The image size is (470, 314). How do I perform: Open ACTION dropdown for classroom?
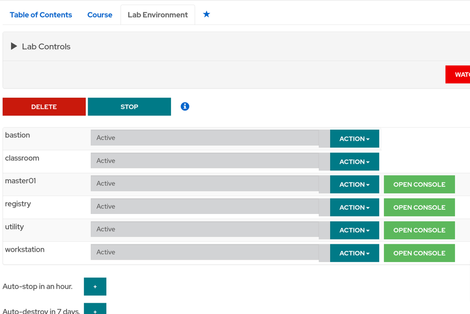point(354,162)
